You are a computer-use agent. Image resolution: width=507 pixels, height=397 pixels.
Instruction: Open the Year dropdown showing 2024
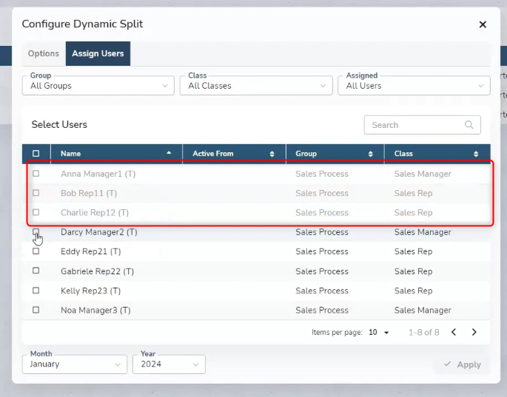pos(169,364)
